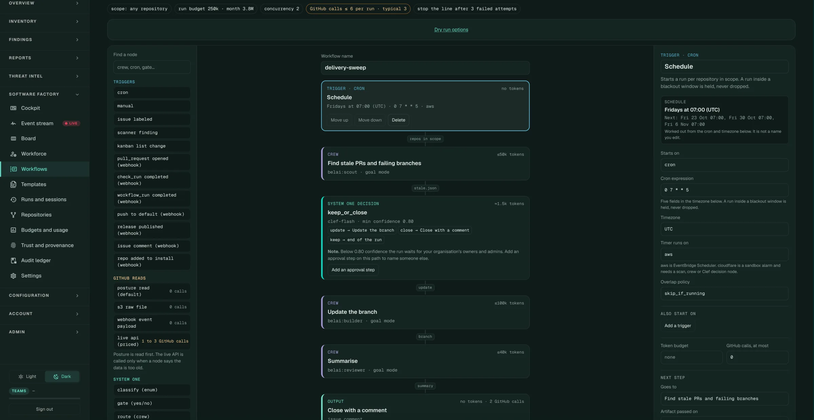
Task: Expand the Admin section
Action: tap(44, 332)
